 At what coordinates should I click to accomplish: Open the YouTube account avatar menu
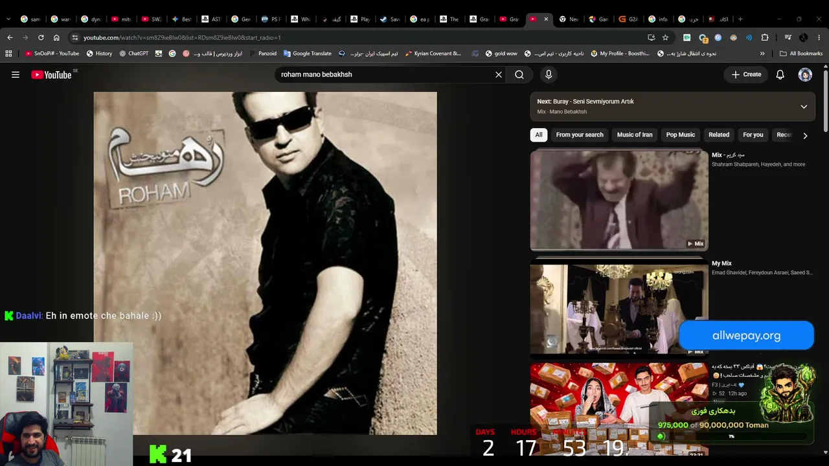click(805, 74)
